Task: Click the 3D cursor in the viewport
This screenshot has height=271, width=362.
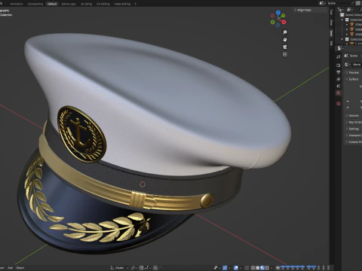Action: coord(143,184)
